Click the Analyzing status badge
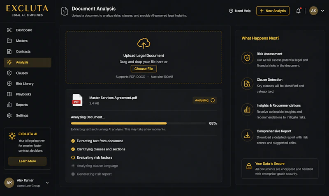 pos(205,100)
